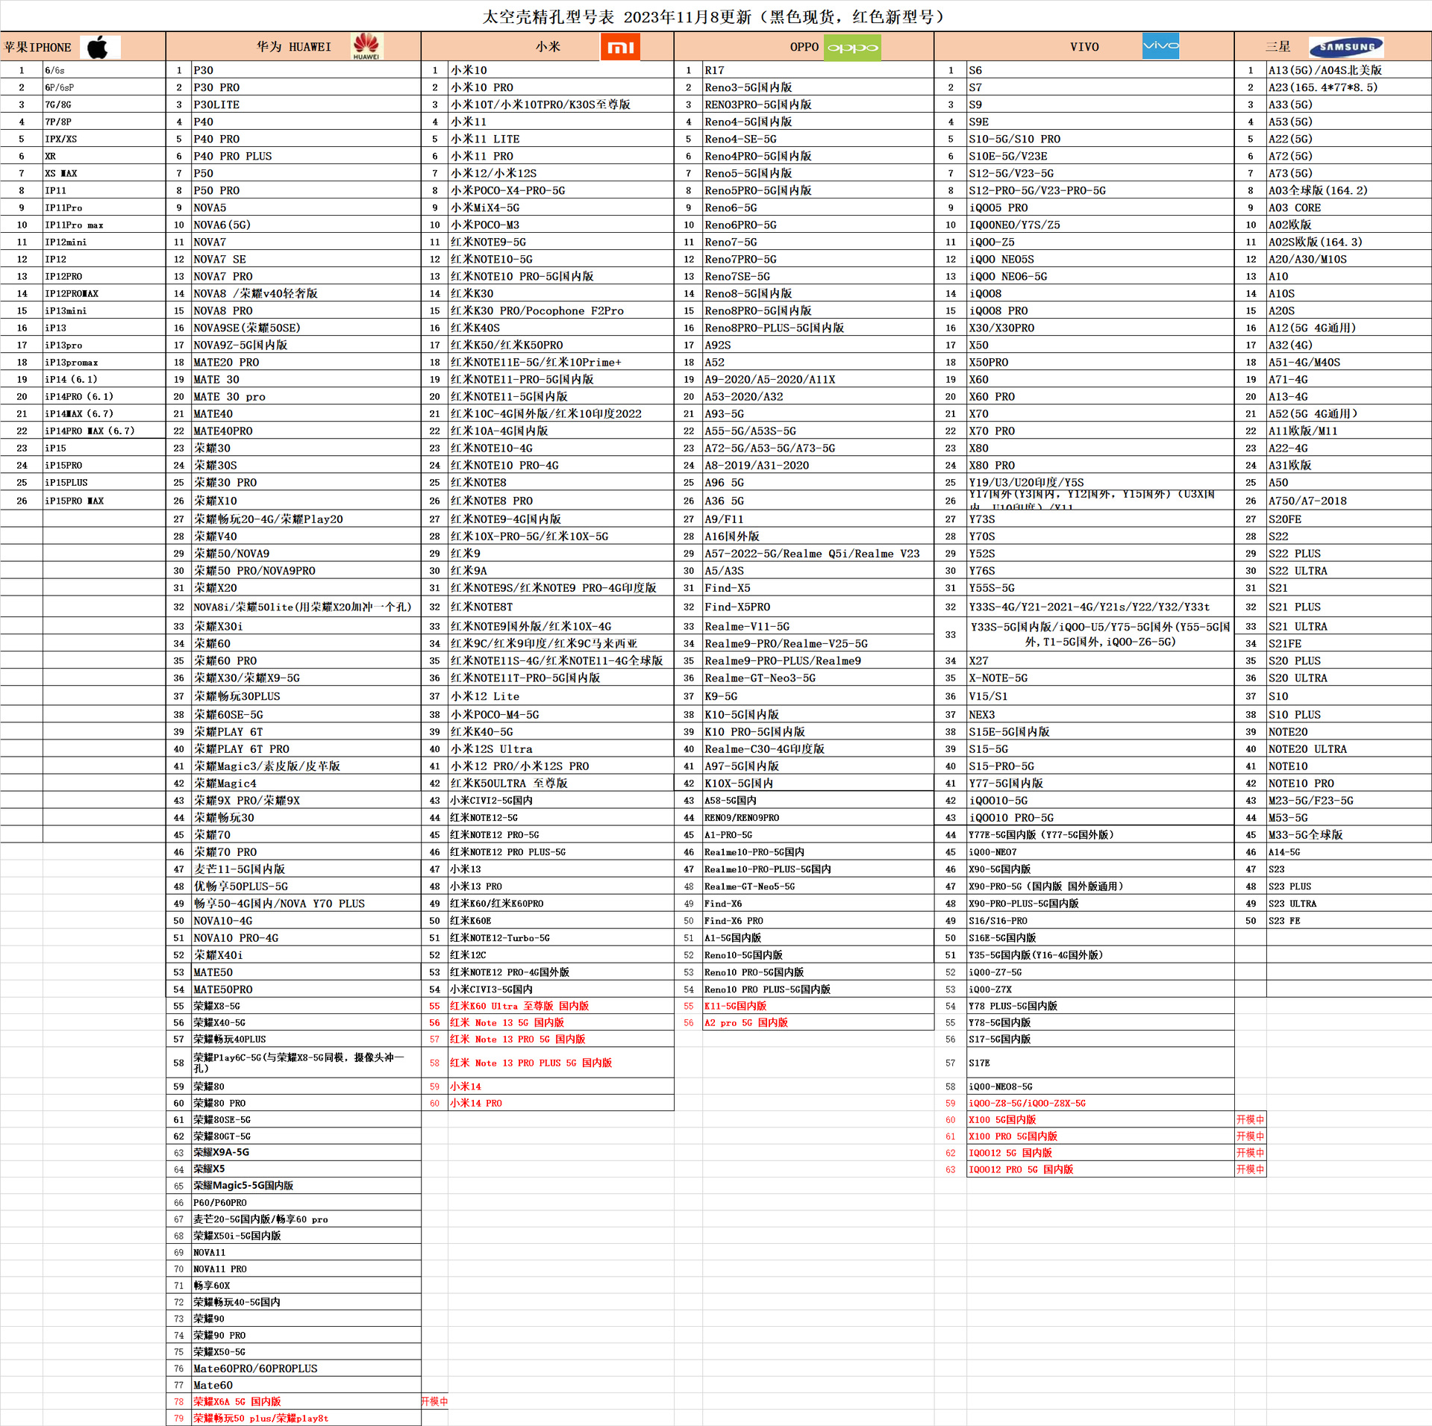Select the title text '太空壳精孔型号表'

548,16
